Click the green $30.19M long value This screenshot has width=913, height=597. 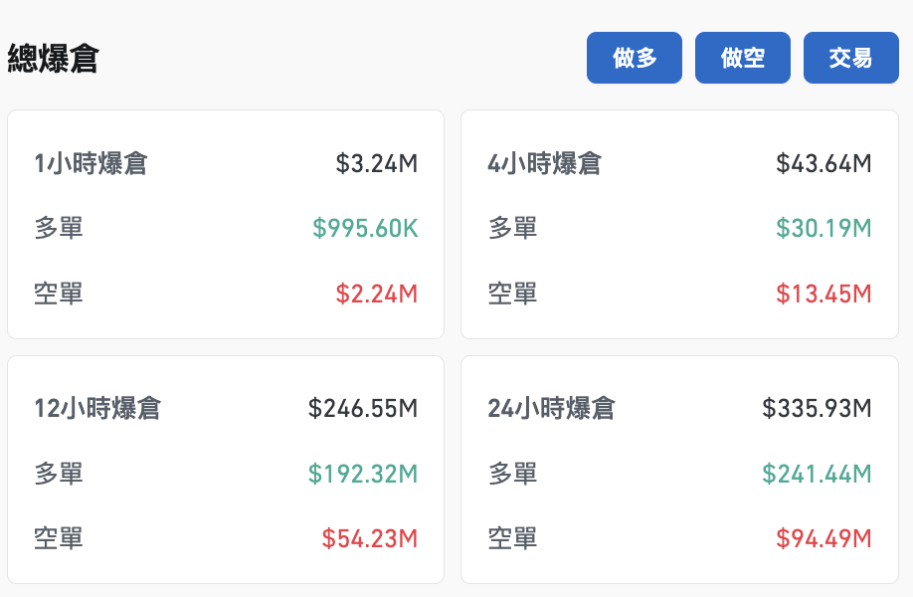[823, 229]
